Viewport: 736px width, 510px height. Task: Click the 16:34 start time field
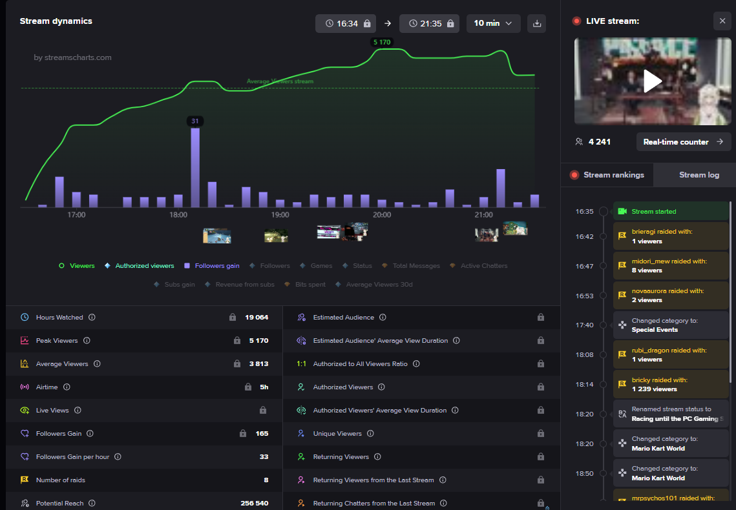click(346, 23)
